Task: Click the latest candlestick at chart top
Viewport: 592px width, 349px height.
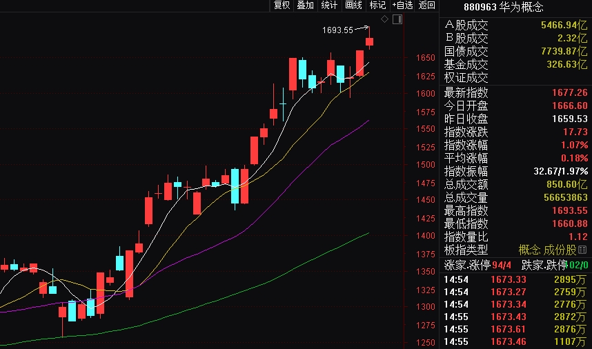Action: point(370,41)
